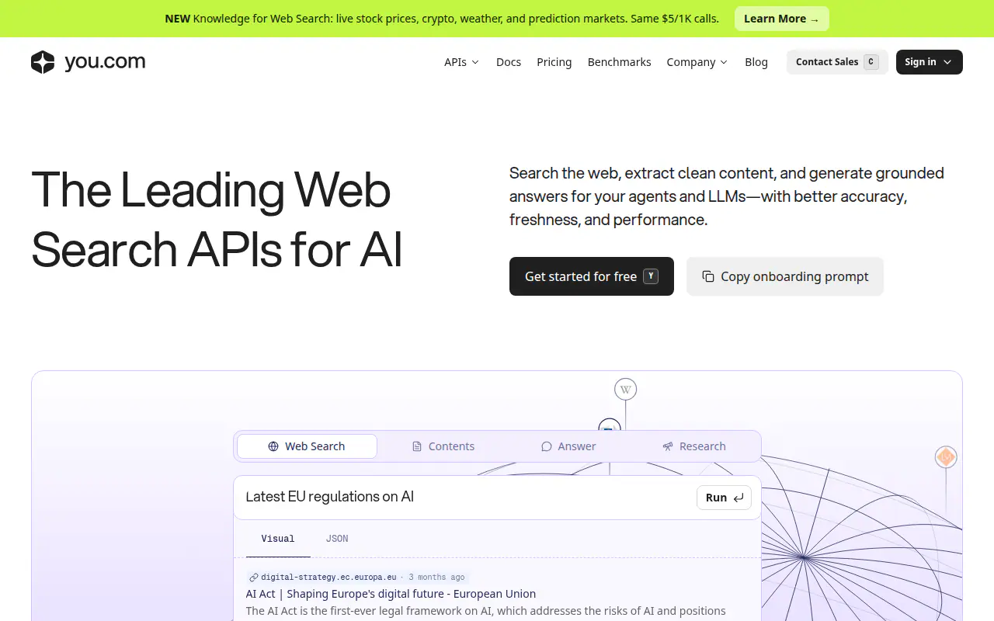The height and width of the screenshot is (621, 994).
Task: Switch to the Contents tab
Action: coord(443,446)
